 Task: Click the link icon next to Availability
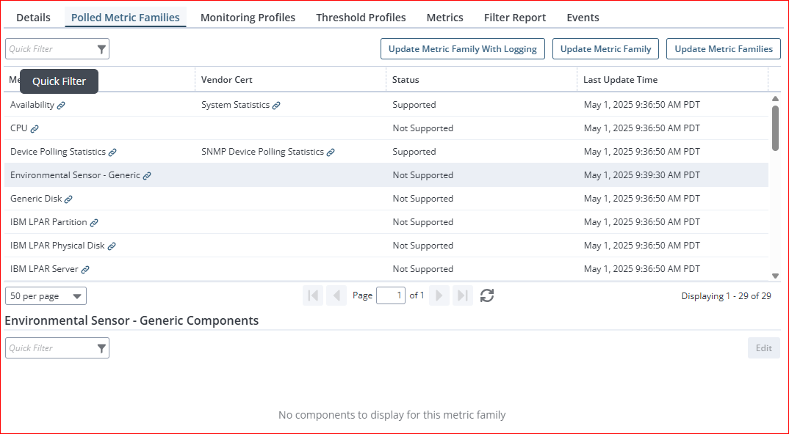[61, 106]
